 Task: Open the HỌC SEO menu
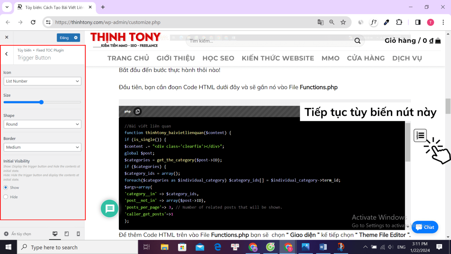click(x=218, y=58)
